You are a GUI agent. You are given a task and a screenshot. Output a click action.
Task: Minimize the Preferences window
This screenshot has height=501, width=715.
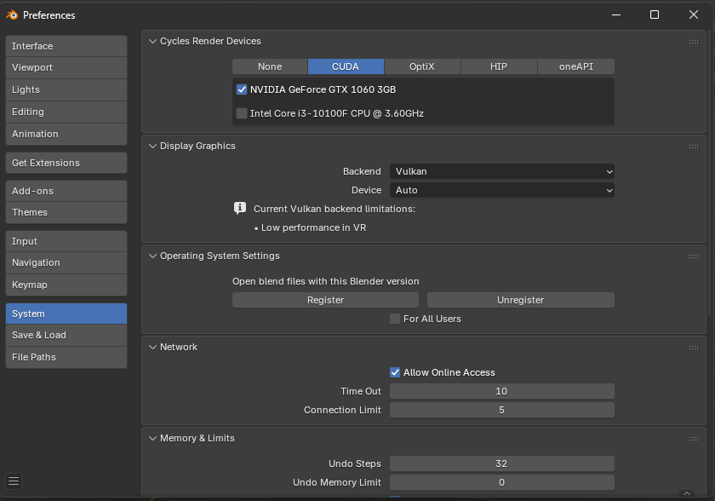tap(616, 15)
